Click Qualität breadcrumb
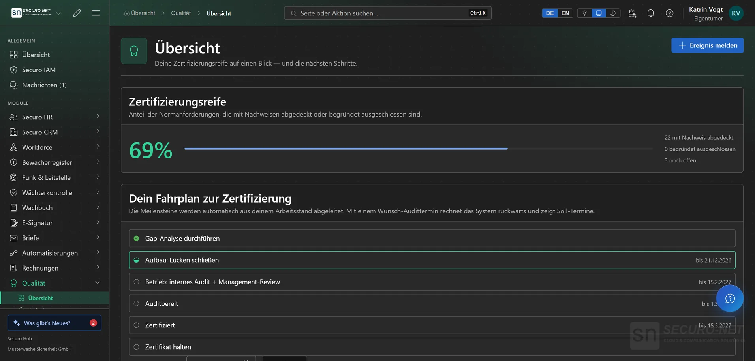 (x=181, y=13)
